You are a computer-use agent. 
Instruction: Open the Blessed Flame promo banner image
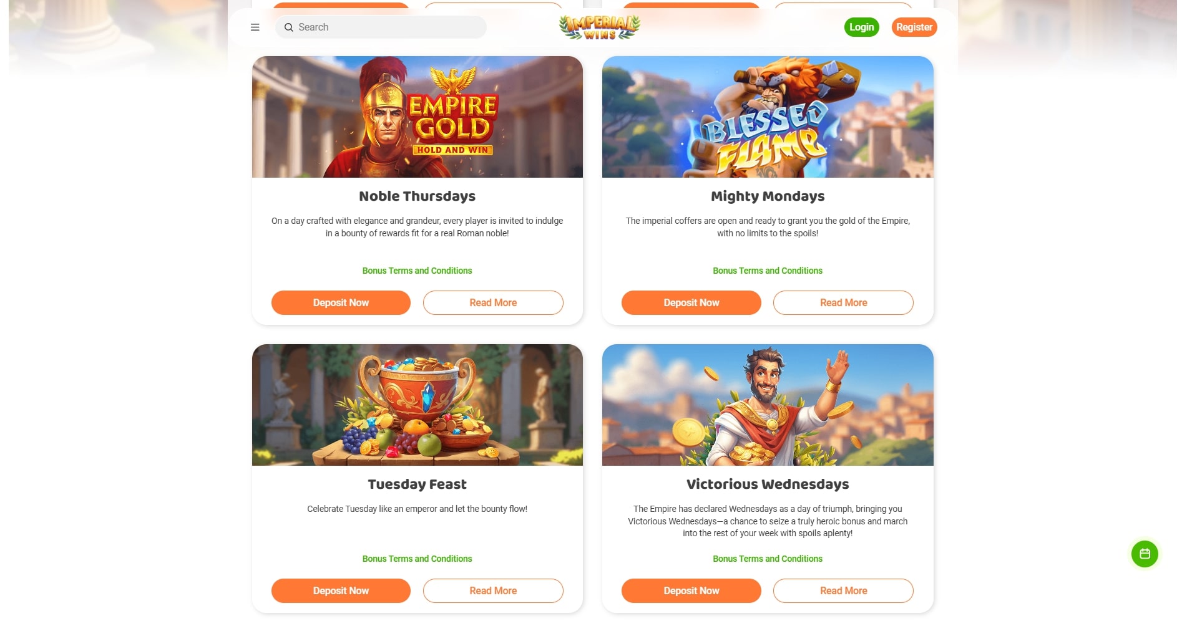coord(768,117)
